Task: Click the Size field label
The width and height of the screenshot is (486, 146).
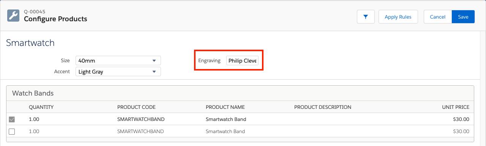Action: [x=65, y=60]
